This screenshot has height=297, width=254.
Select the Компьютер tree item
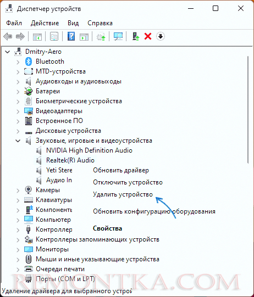point(53,220)
